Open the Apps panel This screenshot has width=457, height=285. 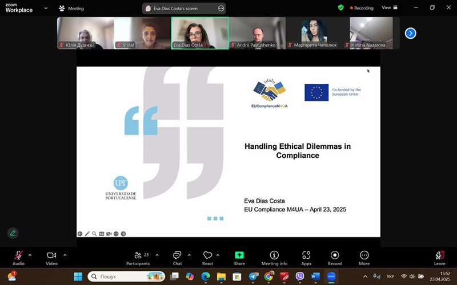(x=306, y=258)
